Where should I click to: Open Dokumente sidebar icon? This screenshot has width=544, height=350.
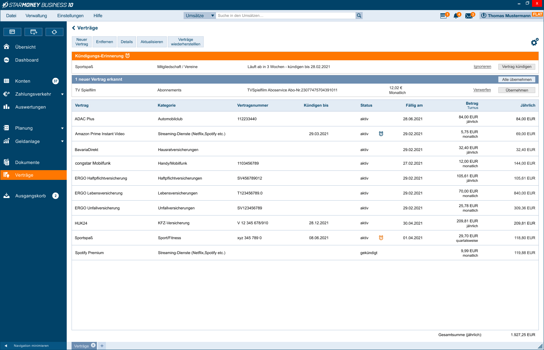tap(6, 162)
